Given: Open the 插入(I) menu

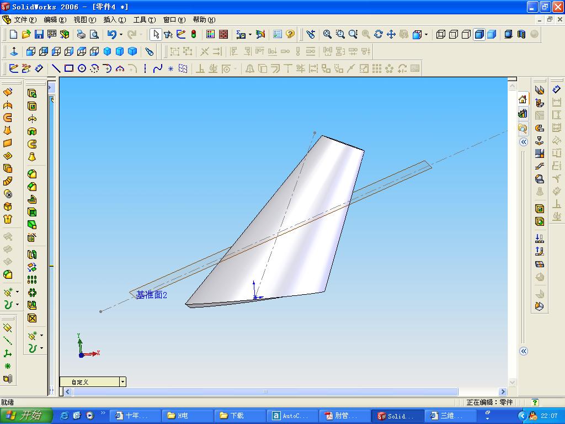Looking at the screenshot, I should [115, 20].
